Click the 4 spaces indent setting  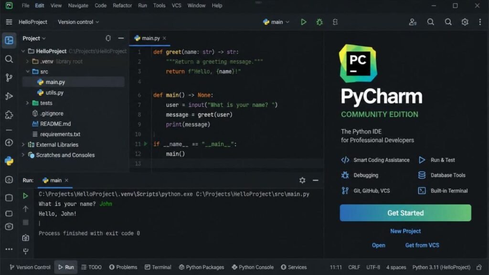click(396, 267)
